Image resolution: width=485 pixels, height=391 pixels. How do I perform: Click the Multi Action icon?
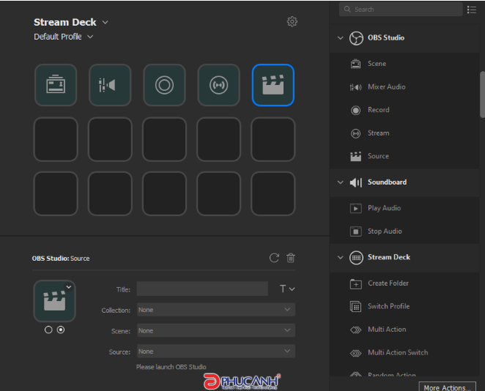coord(355,329)
